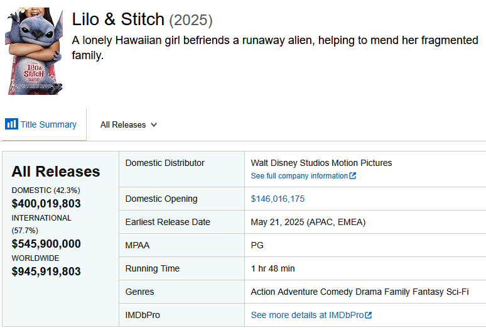Image resolution: width=486 pixels, height=330 pixels.
Task: Click the 1 hr 48 min running time
Action: pyautogui.click(x=273, y=268)
